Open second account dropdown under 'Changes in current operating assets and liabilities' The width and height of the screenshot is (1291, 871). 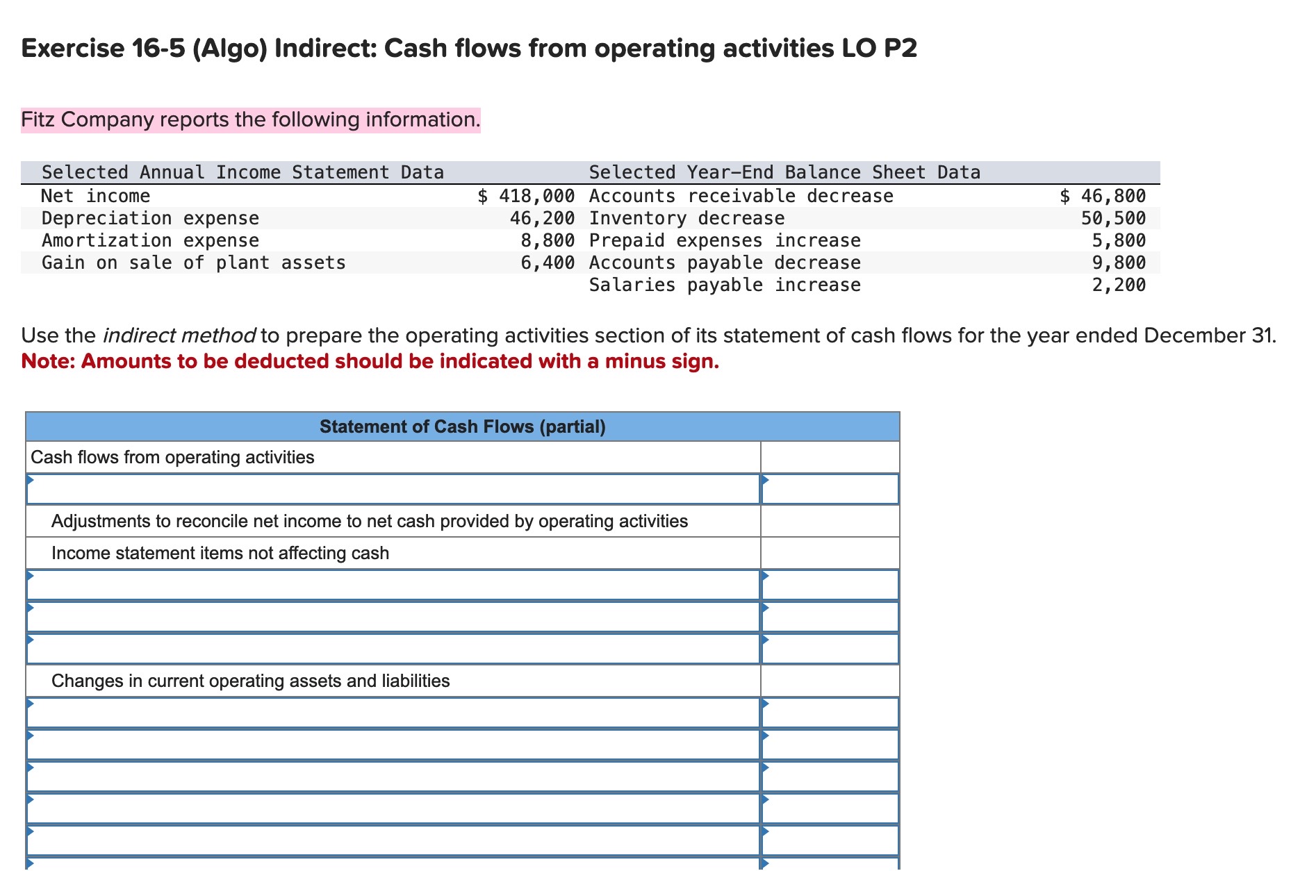click(393, 745)
